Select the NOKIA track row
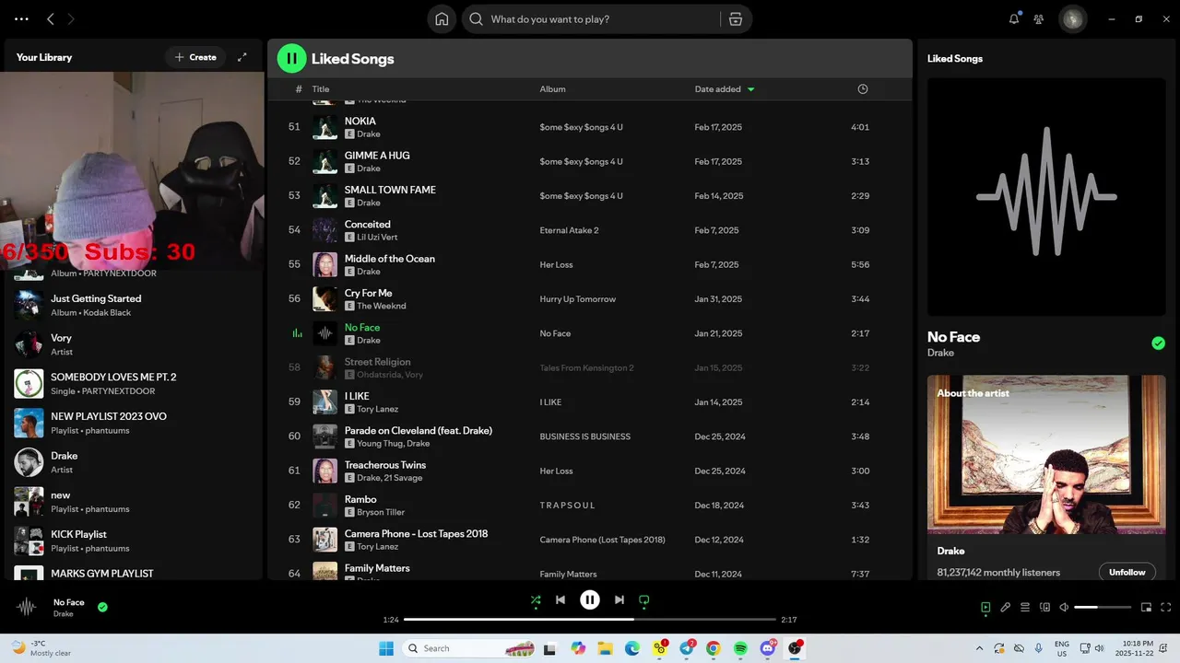The height and width of the screenshot is (663, 1180). tap(589, 127)
